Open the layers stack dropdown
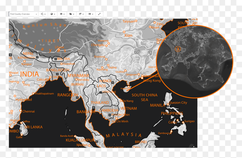Image resolution: width=242 pixels, height=158 pixels. [x=62, y=14]
